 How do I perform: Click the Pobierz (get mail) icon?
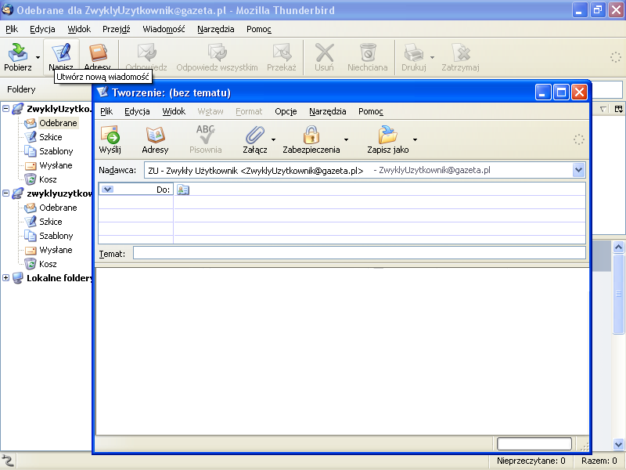tap(17, 52)
